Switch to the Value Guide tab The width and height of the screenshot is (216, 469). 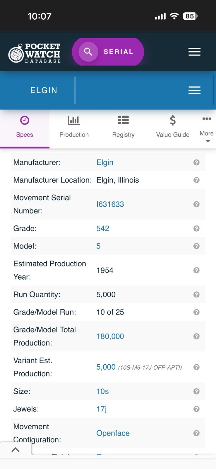[x=173, y=129]
